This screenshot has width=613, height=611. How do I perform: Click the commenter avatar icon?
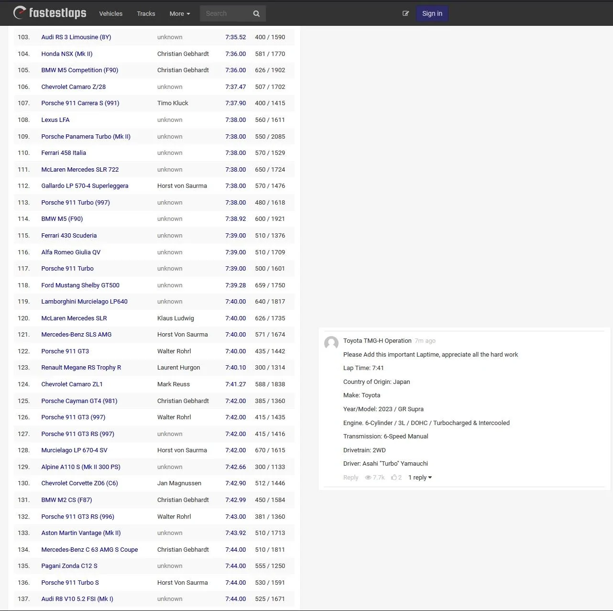331,343
